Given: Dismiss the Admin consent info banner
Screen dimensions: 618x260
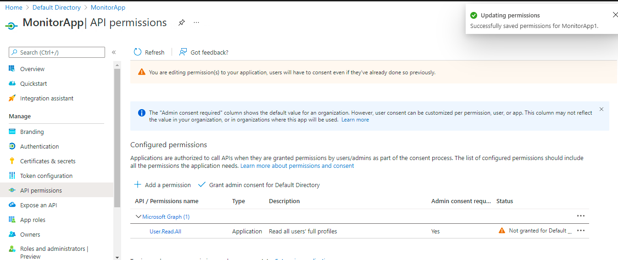Looking at the screenshot, I should click(601, 109).
